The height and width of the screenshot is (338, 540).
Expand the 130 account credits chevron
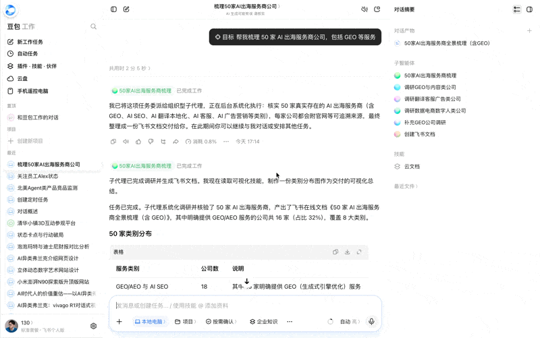click(32, 323)
